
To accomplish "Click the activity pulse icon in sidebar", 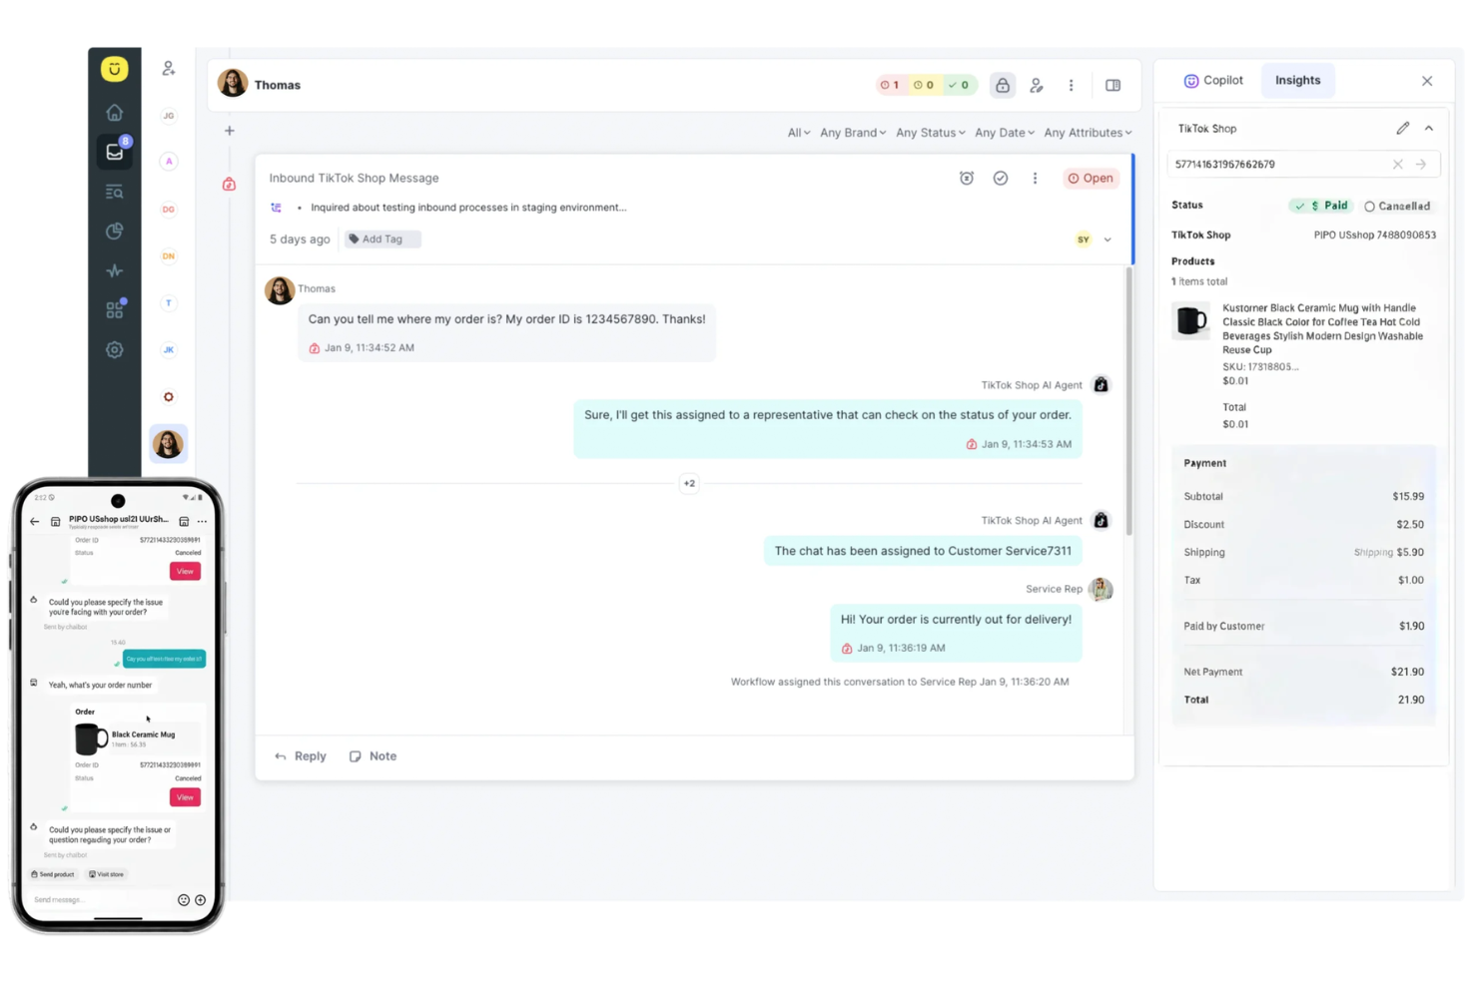I will [x=114, y=270].
